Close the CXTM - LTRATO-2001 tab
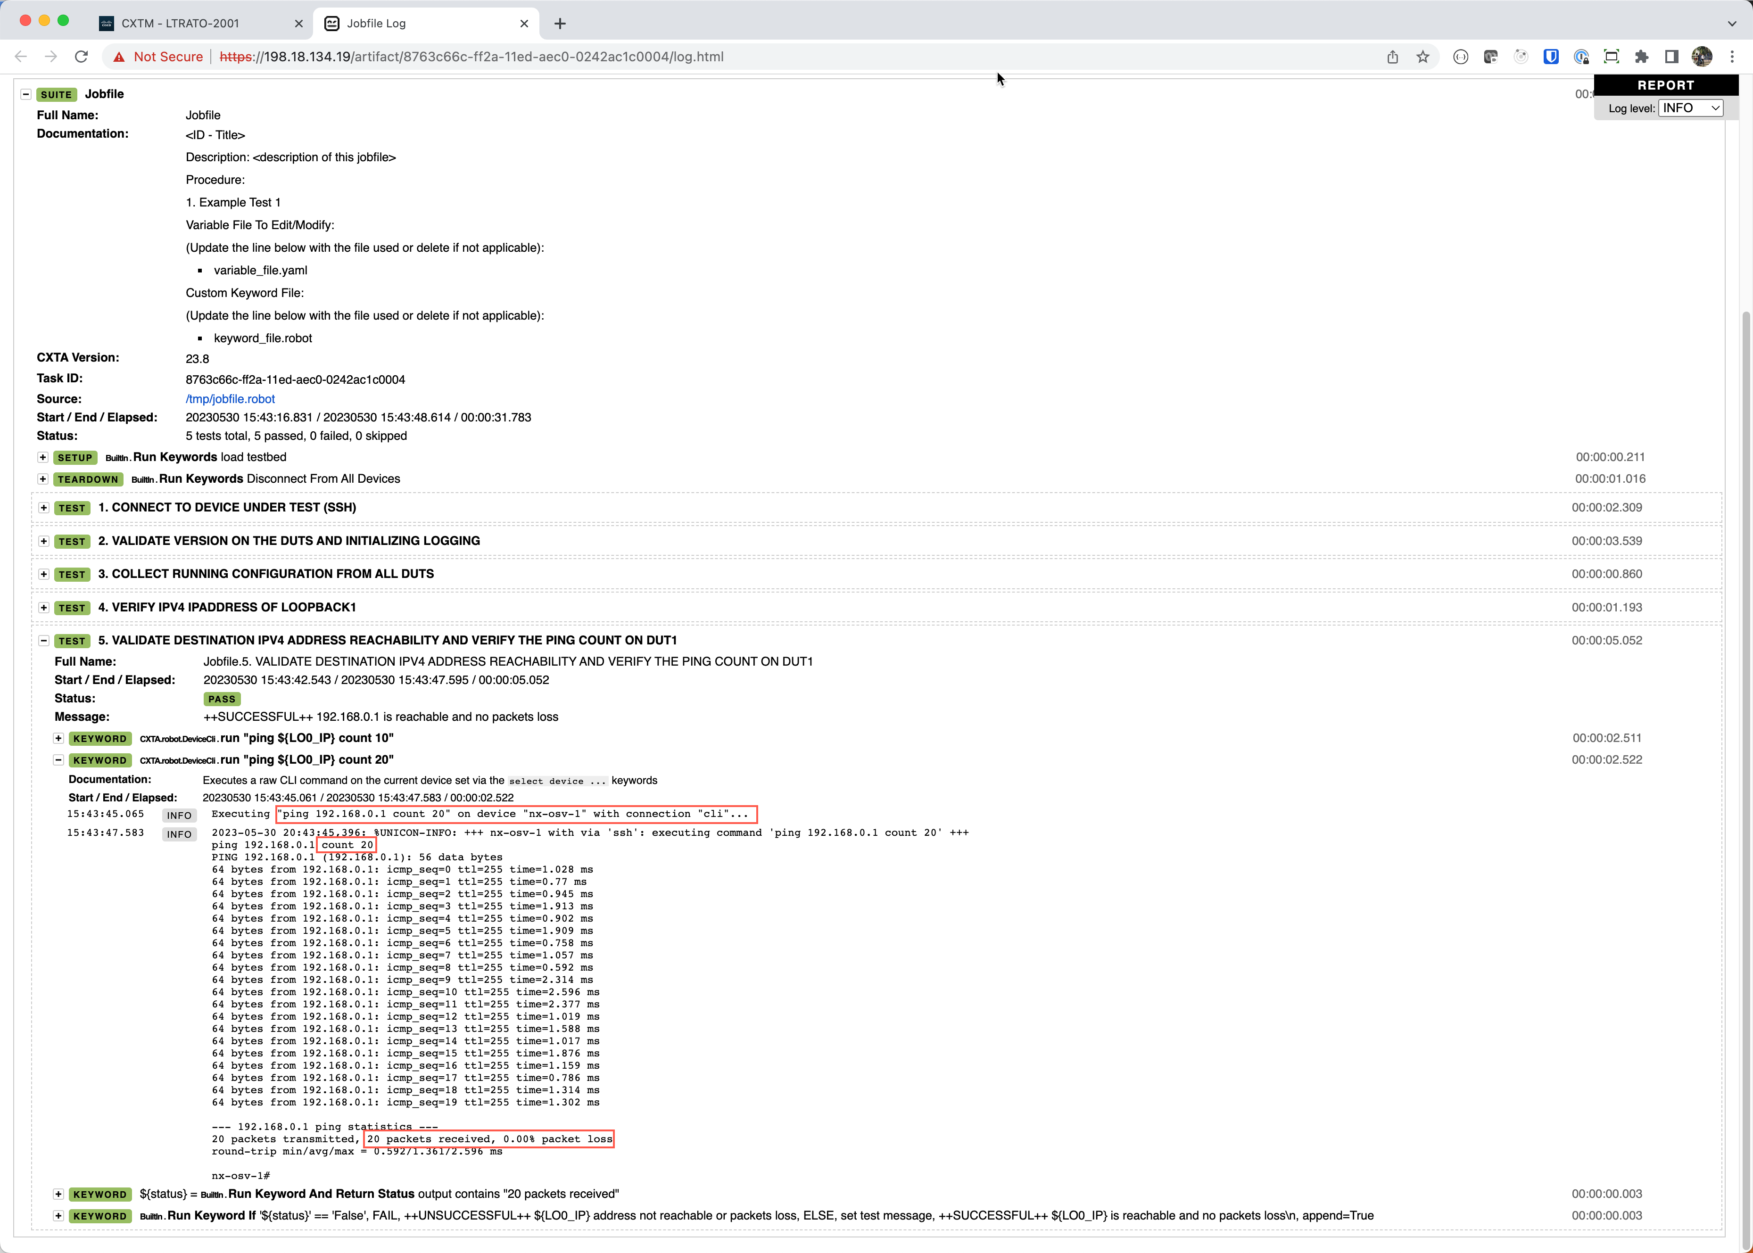 (298, 23)
